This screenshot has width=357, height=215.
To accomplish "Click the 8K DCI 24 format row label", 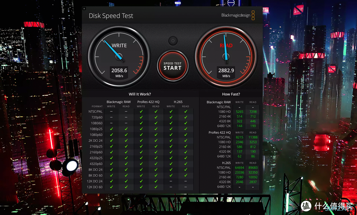I will (96, 170).
